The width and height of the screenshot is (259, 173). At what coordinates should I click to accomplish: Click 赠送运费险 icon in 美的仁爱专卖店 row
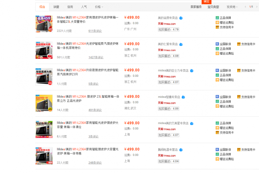(x=217, y=53)
